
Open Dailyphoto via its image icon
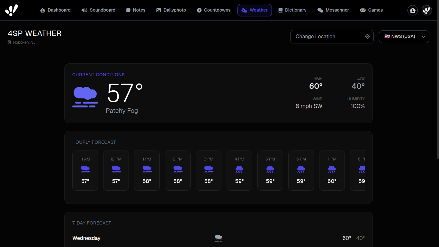tap(158, 10)
